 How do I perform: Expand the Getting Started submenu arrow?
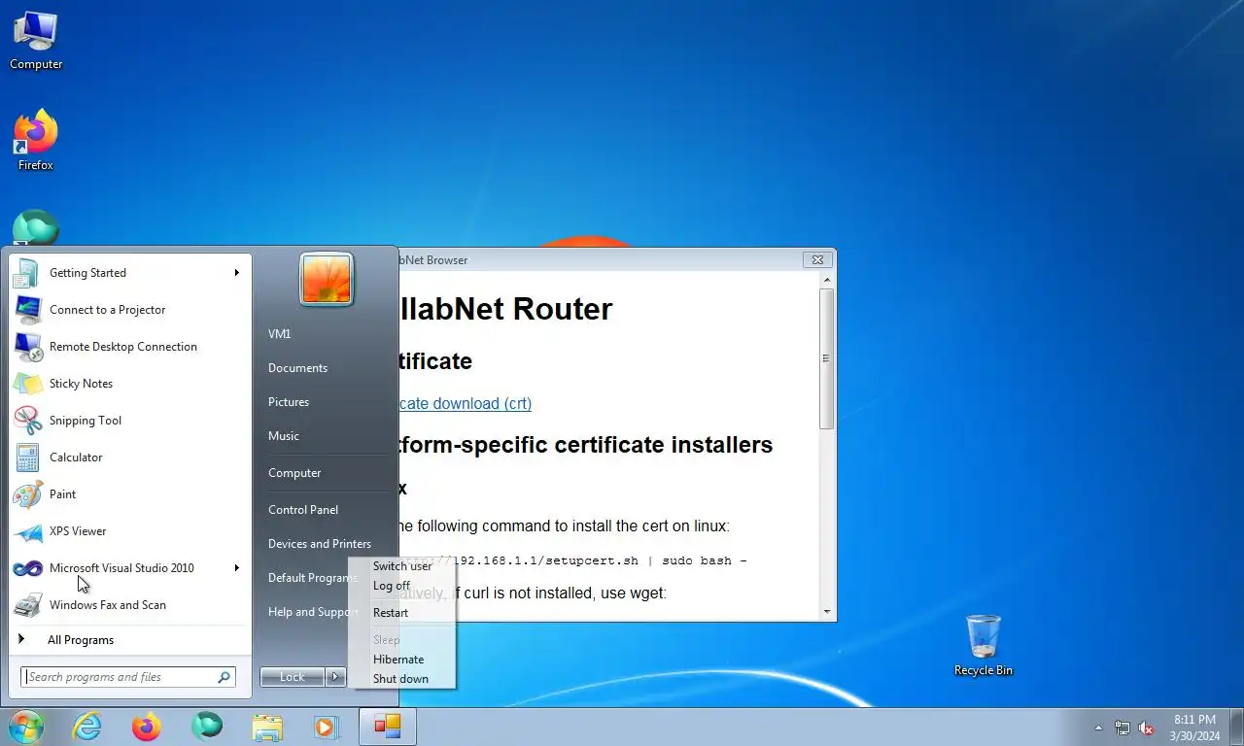[x=236, y=273]
